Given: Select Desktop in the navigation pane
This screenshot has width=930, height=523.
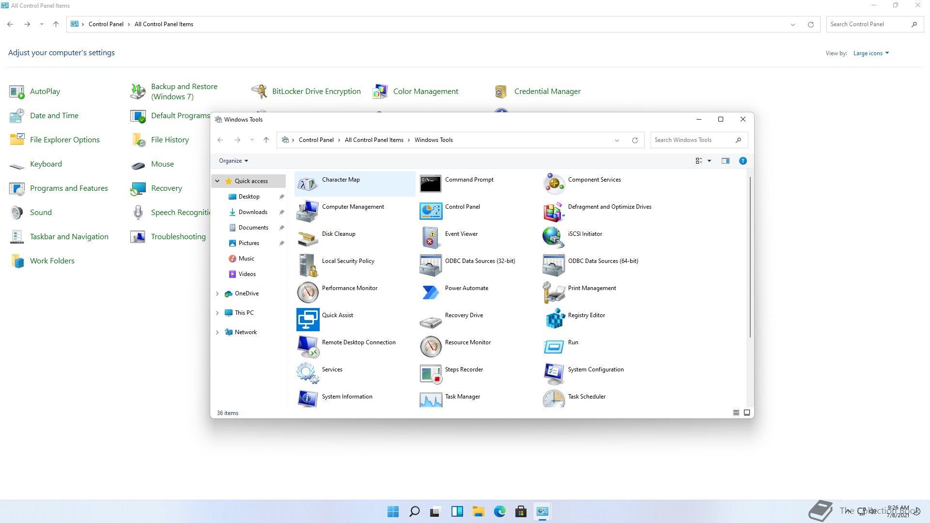Looking at the screenshot, I should (249, 197).
